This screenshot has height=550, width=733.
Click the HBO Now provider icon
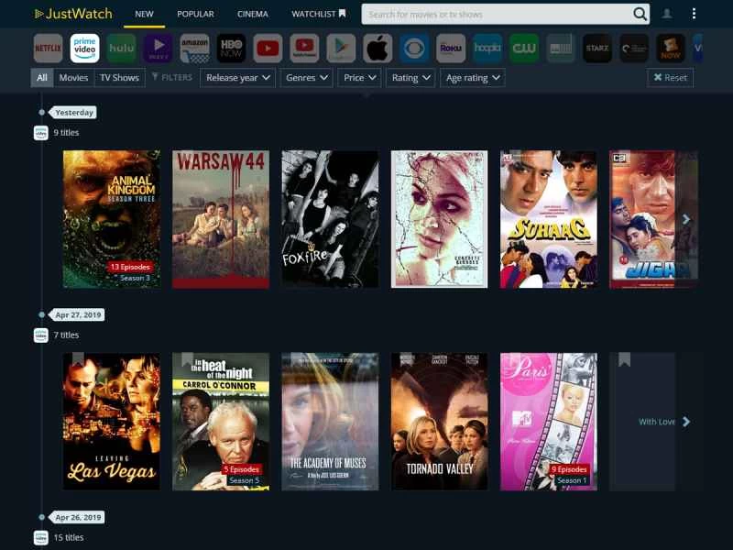click(x=231, y=48)
